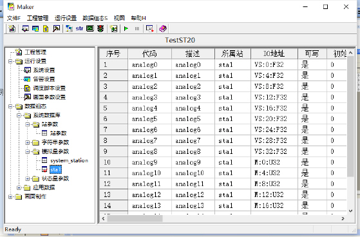Click the yellow script settings toolbar icon
The image size is (360, 237).
[x=46, y=29]
